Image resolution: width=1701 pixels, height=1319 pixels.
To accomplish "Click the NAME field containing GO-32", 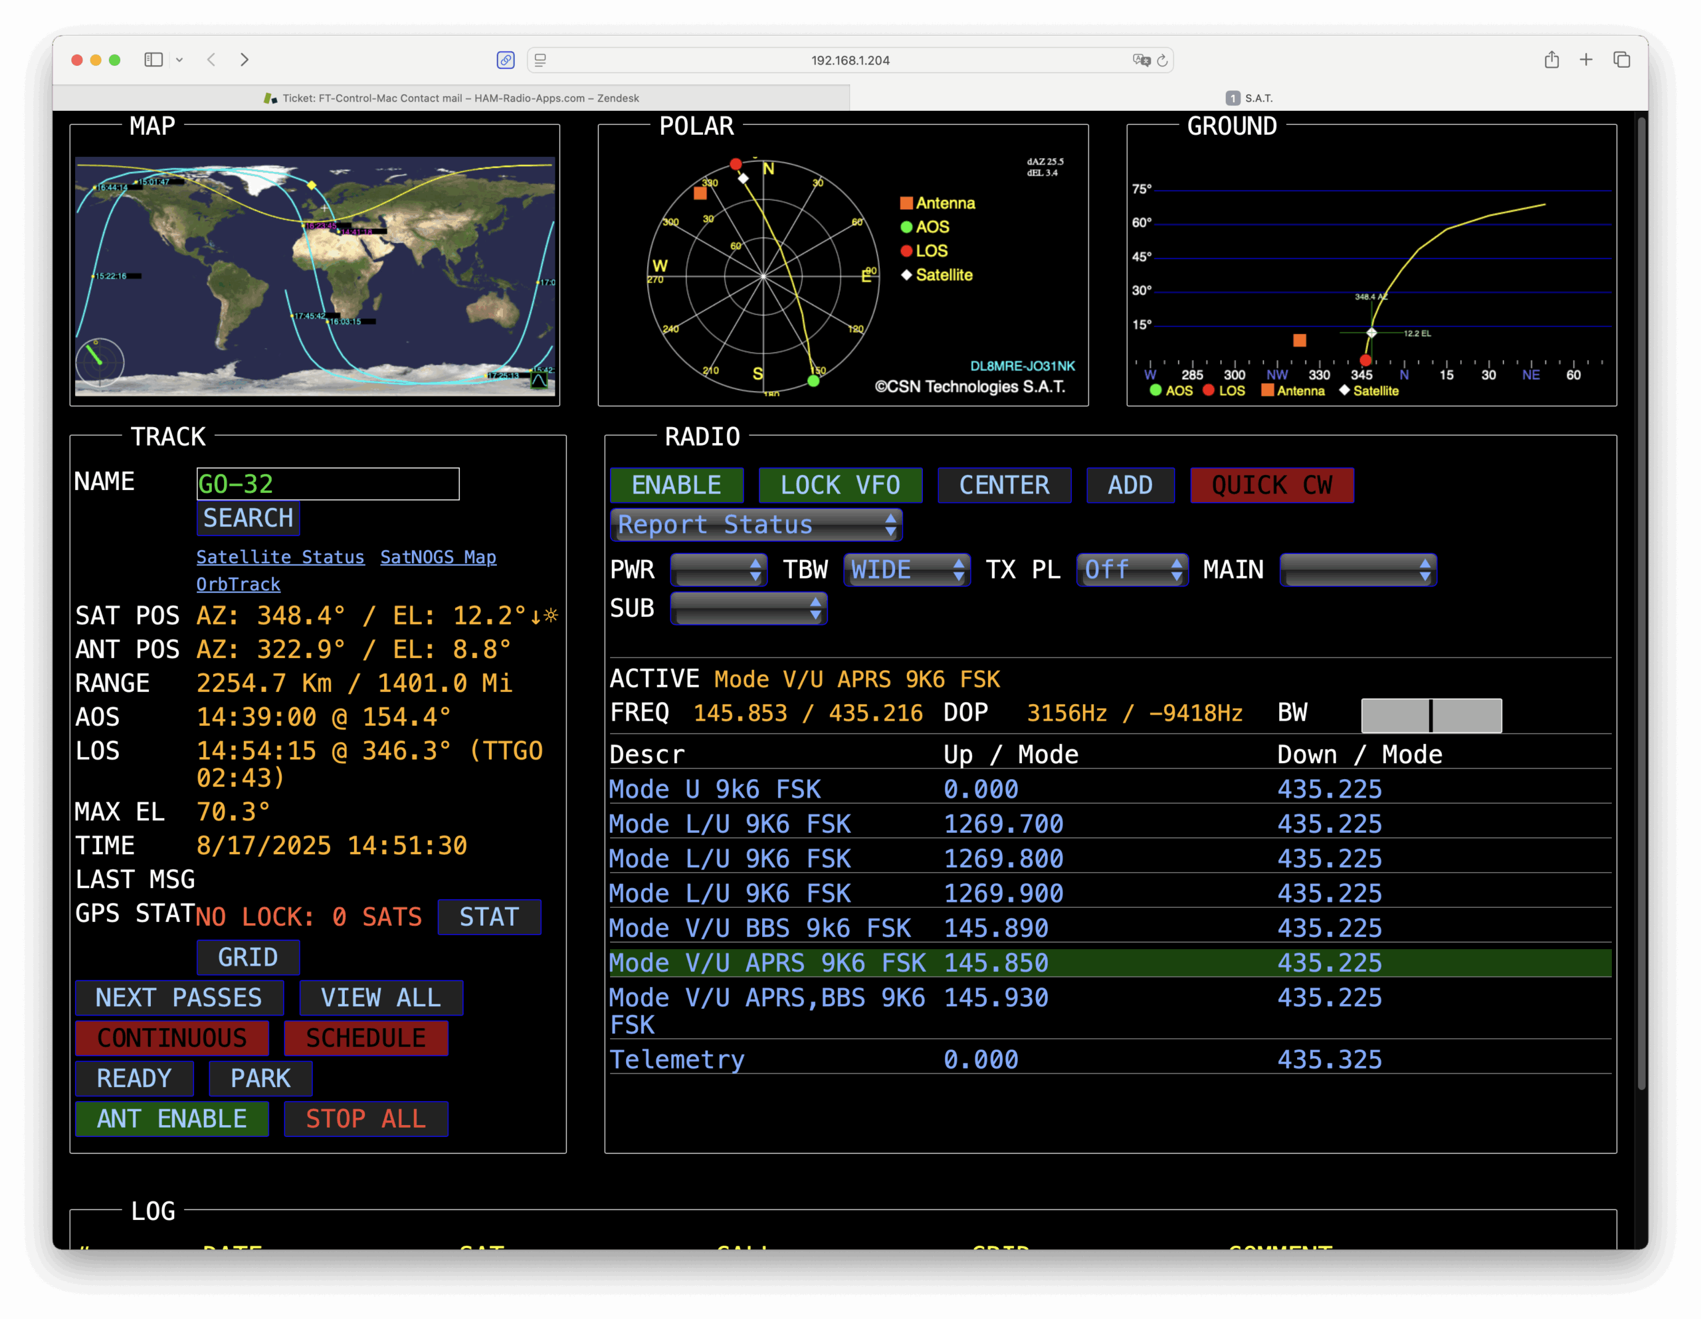I will coord(327,484).
